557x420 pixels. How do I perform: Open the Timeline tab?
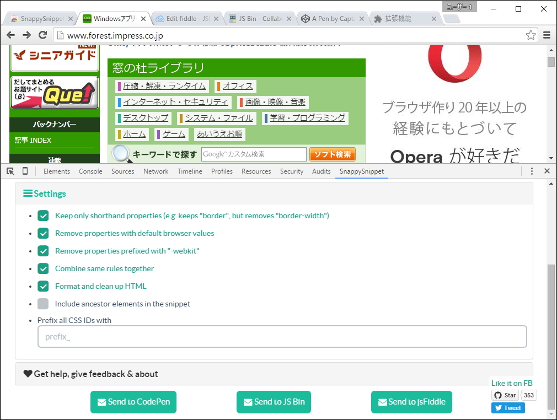point(190,171)
